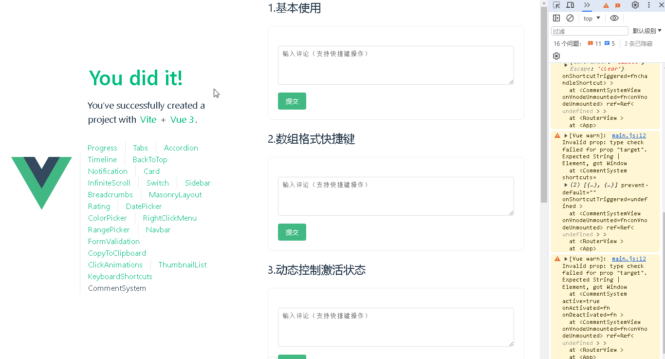The height and width of the screenshot is (359, 665).
Task: Open the ThumbnailList link
Action: click(183, 265)
